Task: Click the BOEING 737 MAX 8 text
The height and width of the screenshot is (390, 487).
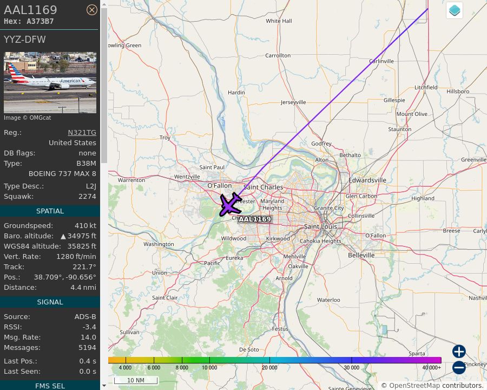Action: pos(62,173)
